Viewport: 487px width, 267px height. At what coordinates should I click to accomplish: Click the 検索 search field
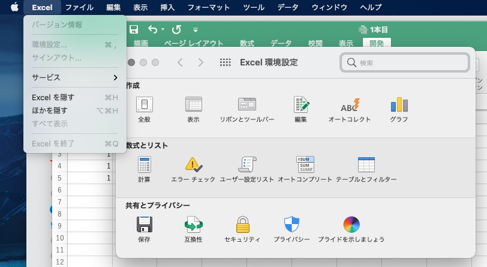click(x=405, y=62)
